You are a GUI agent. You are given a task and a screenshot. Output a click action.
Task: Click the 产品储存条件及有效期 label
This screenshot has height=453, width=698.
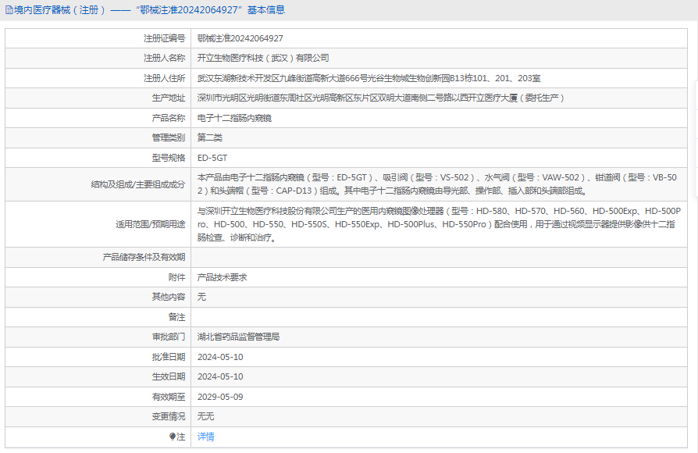pyautogui.click(x=144, y=257)
